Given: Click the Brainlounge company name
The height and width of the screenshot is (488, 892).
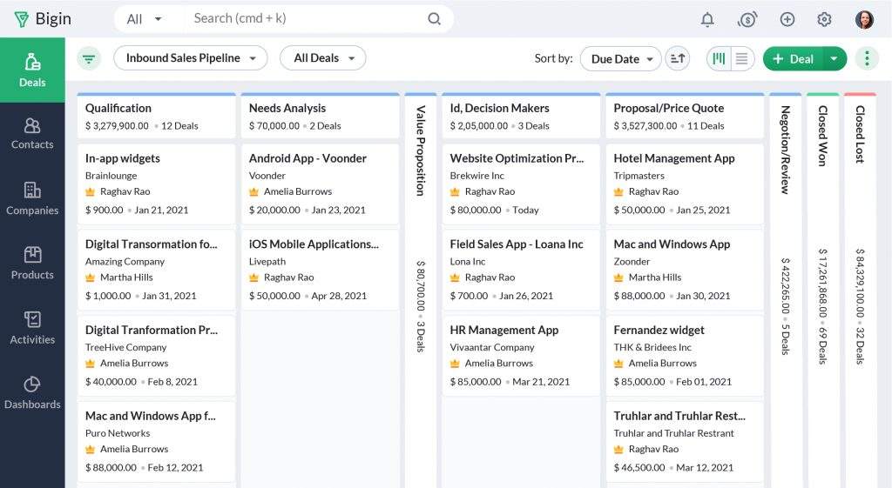Looking at the screenshot, I should pos(111,176).
